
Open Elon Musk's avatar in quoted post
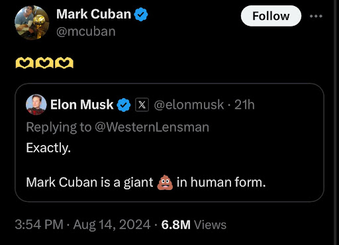pyautogui.click(x=36, y=105)
